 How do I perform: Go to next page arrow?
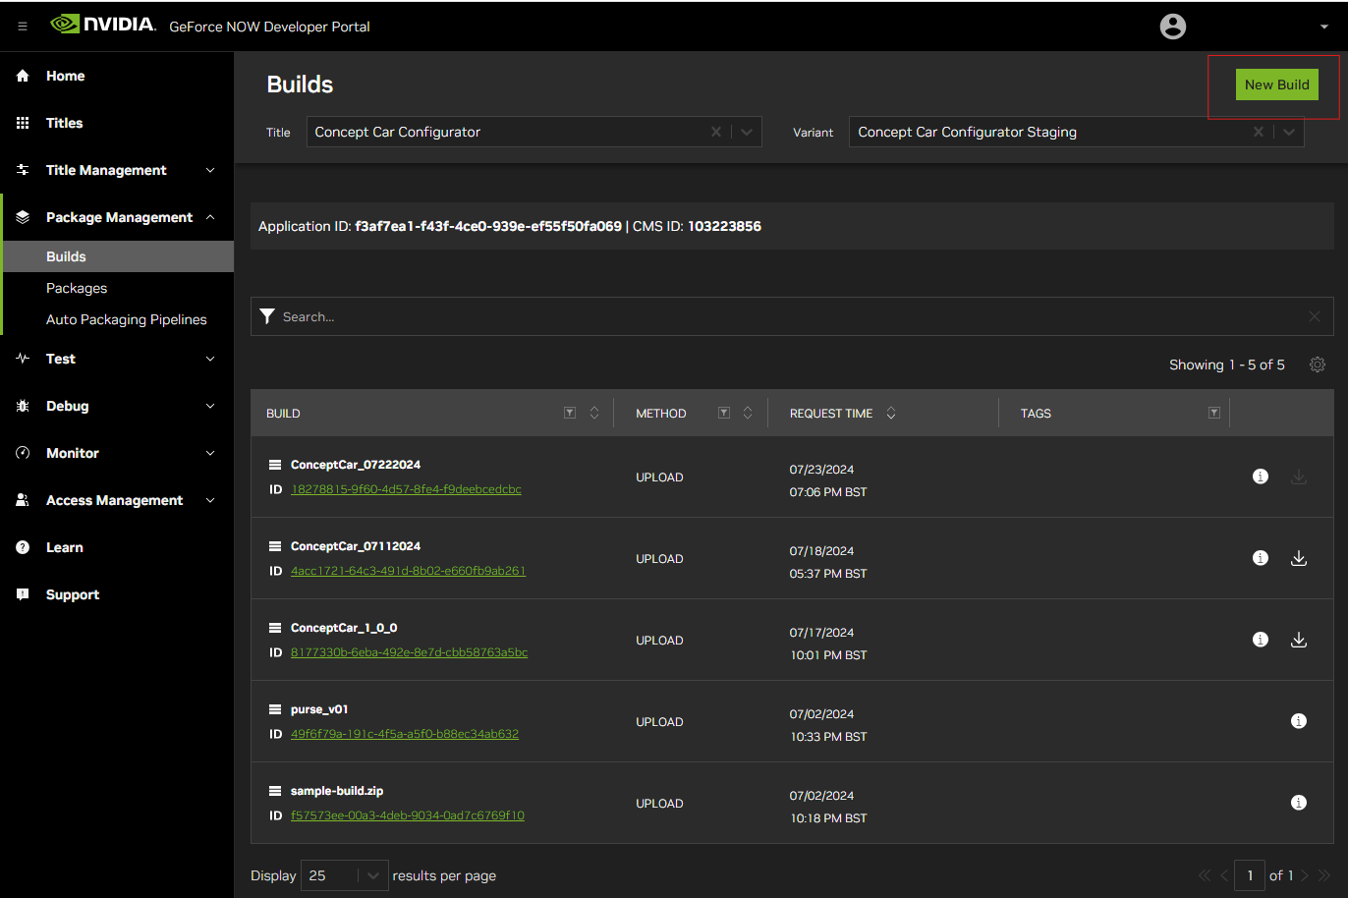click(x=1305, y=875)
